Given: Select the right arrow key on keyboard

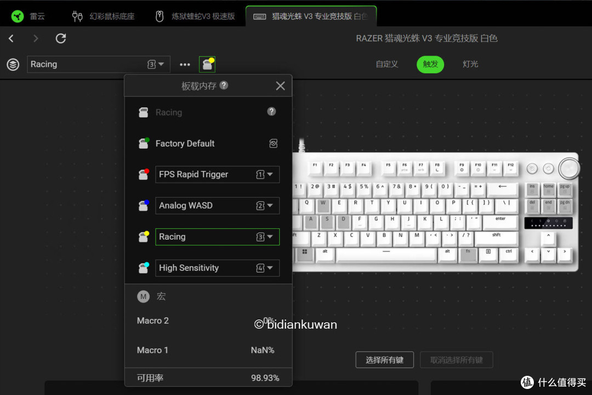Looking at the screenshot, I should (565, 255).
